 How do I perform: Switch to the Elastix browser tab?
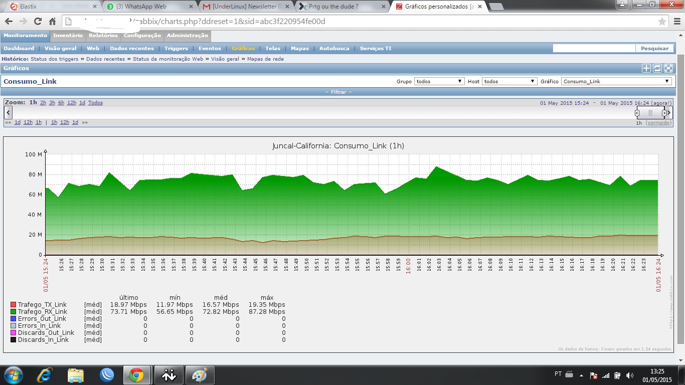coord(53,7)
